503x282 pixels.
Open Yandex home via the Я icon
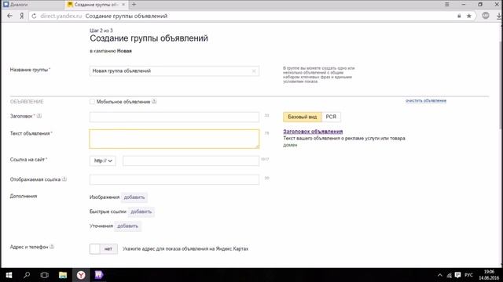[21, 16]
